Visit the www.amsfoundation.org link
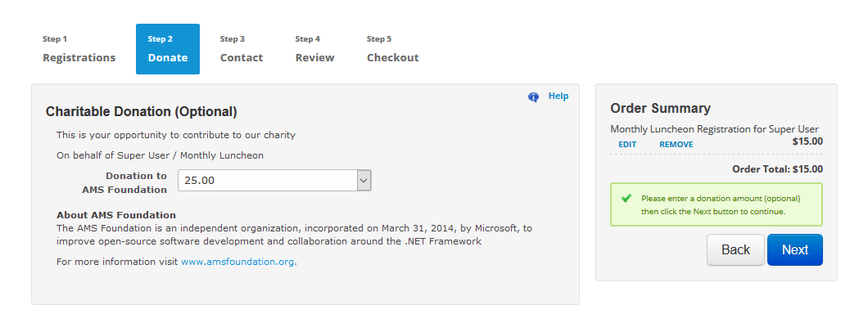 click(x=237, y=262)
